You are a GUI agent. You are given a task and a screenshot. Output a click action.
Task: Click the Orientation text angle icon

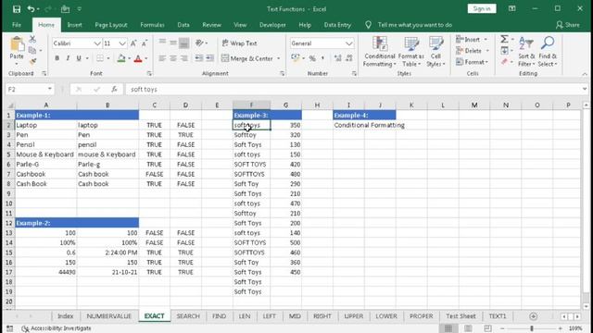pyautogui.click(x=199, y=43)
